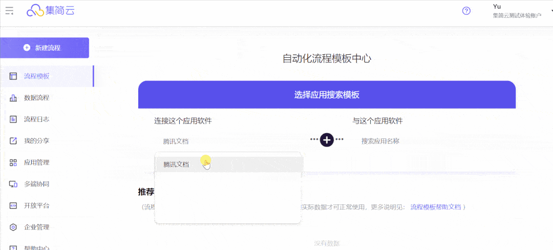Click the plus circle between app fields
The height and width of the screenshot is (250, 553).
tap(327, 139)
